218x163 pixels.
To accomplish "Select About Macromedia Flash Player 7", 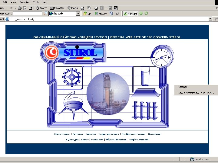I will pyautogui.click(x=196, y=93).
